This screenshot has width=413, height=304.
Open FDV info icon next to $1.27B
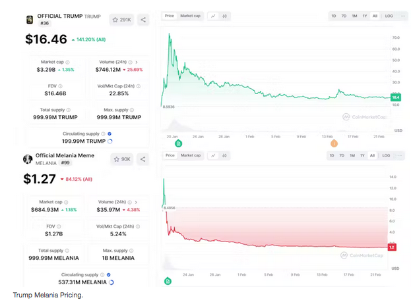pos(59,226)
